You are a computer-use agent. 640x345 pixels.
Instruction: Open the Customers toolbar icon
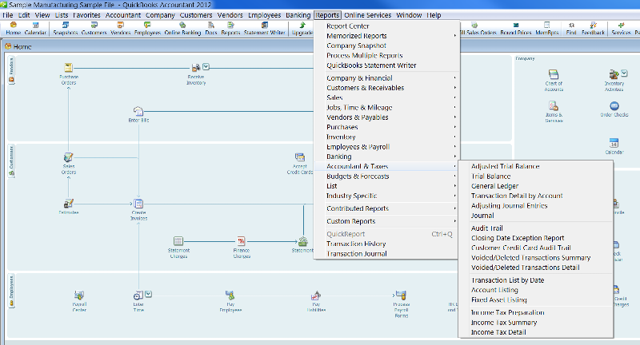[x=94, y=29]
